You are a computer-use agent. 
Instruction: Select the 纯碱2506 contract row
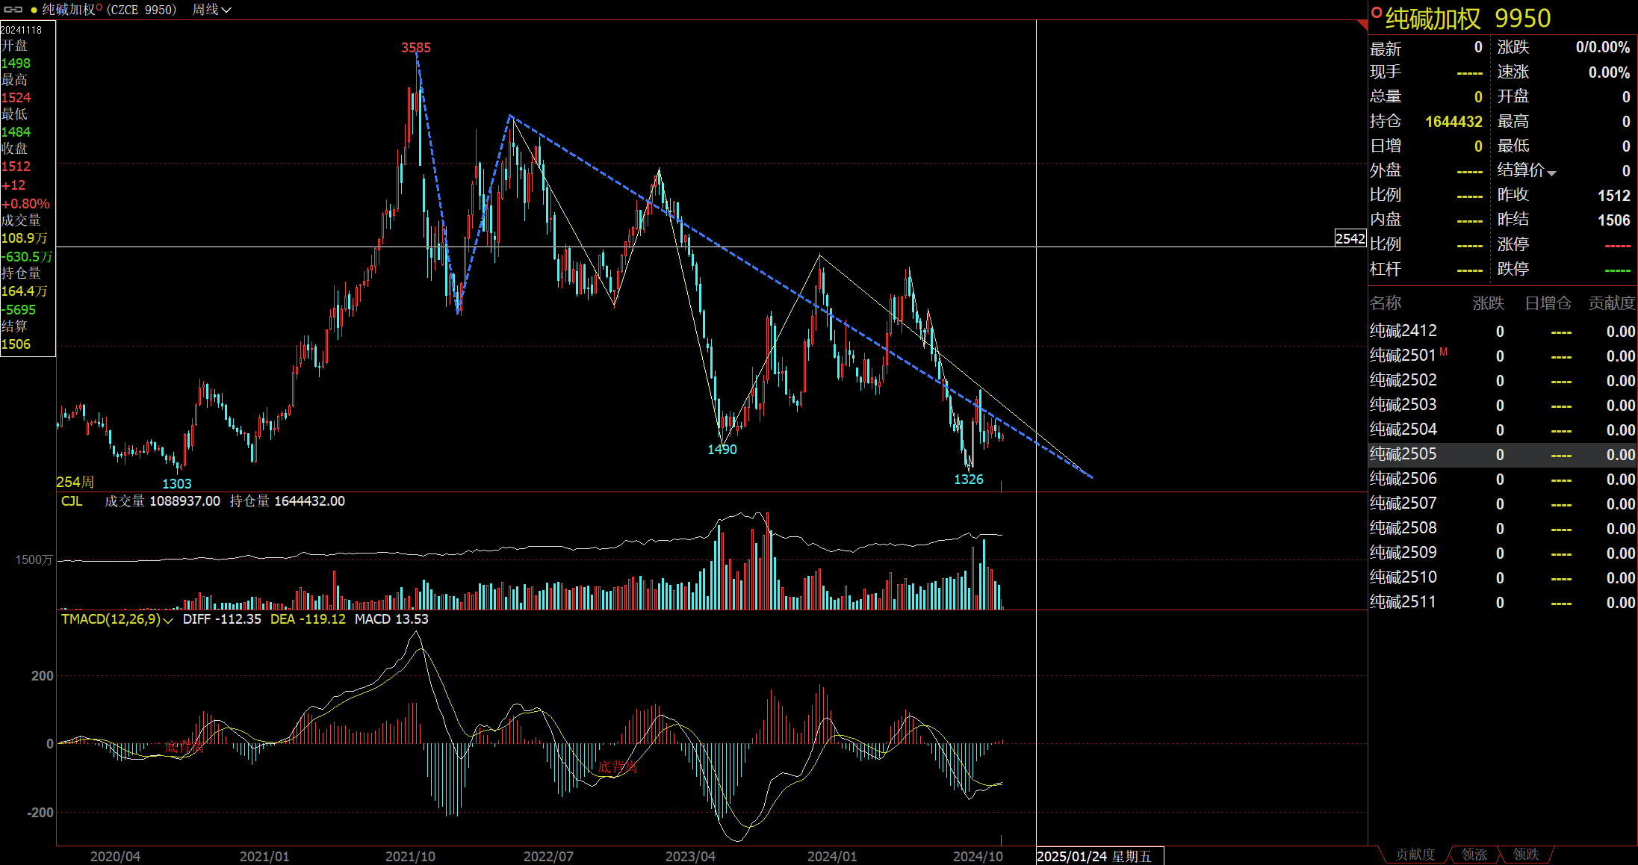tap(1502, 479)
